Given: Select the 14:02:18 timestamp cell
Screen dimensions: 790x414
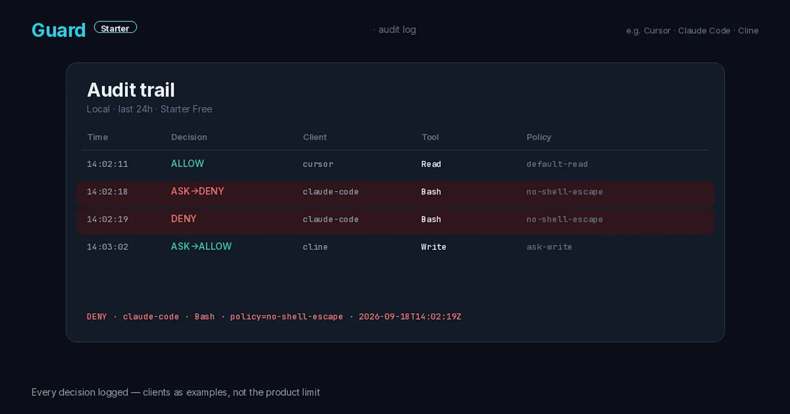Looking at the screenshot, I should (108, 192).
